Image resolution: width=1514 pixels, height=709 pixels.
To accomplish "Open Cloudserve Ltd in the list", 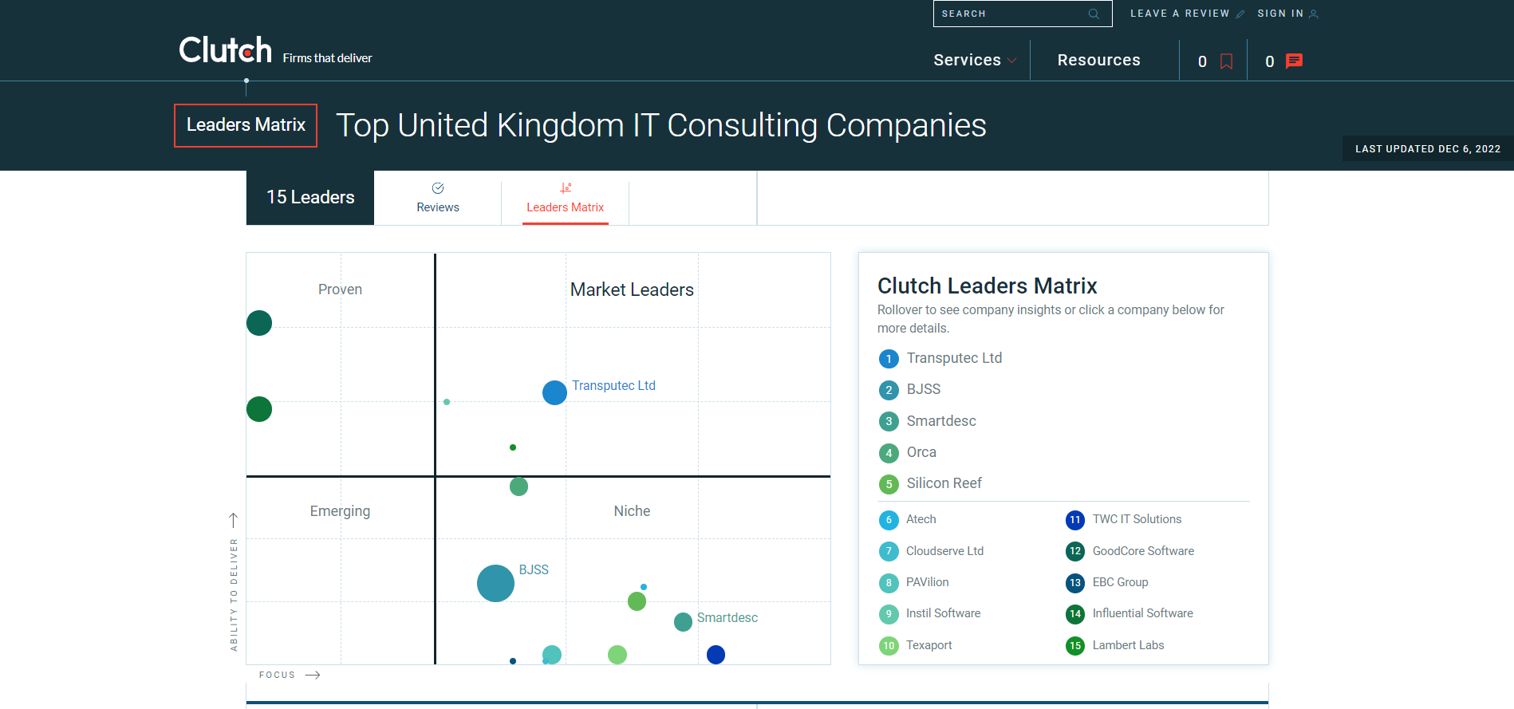I will pyautogui.click(x=944, y=551).
